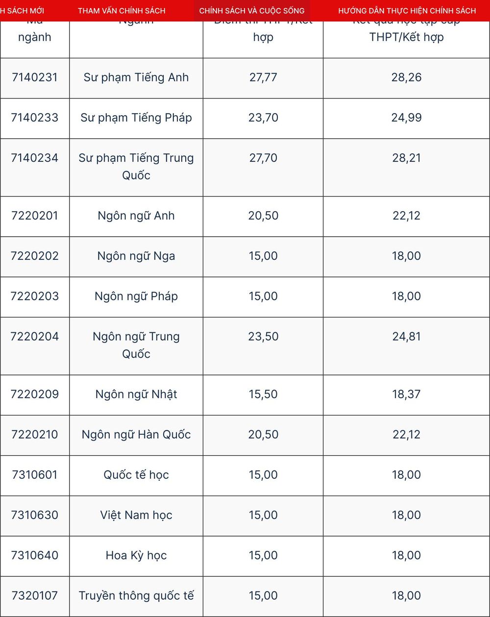Select the Hoa Kỳ học cell
This screenshot has height=617, width=490.
pyautogui.click(x=136, y=555)
